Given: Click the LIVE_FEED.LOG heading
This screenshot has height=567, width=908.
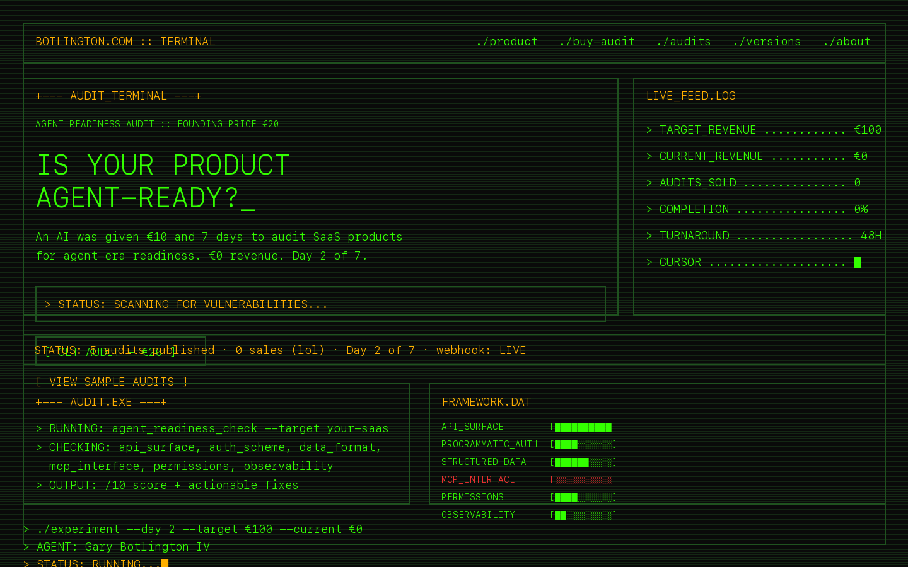Looking at the screenshot, I should click(691, 96).
